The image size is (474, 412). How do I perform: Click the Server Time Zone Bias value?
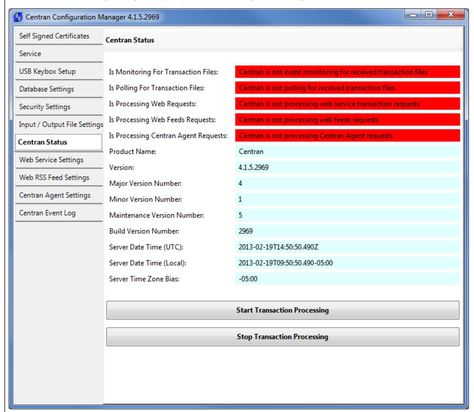click(348, 279)
